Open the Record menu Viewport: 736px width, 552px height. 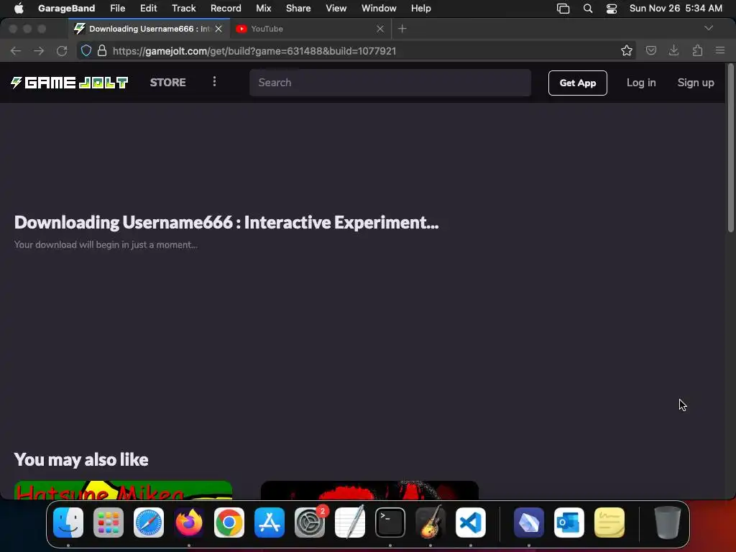226,8
